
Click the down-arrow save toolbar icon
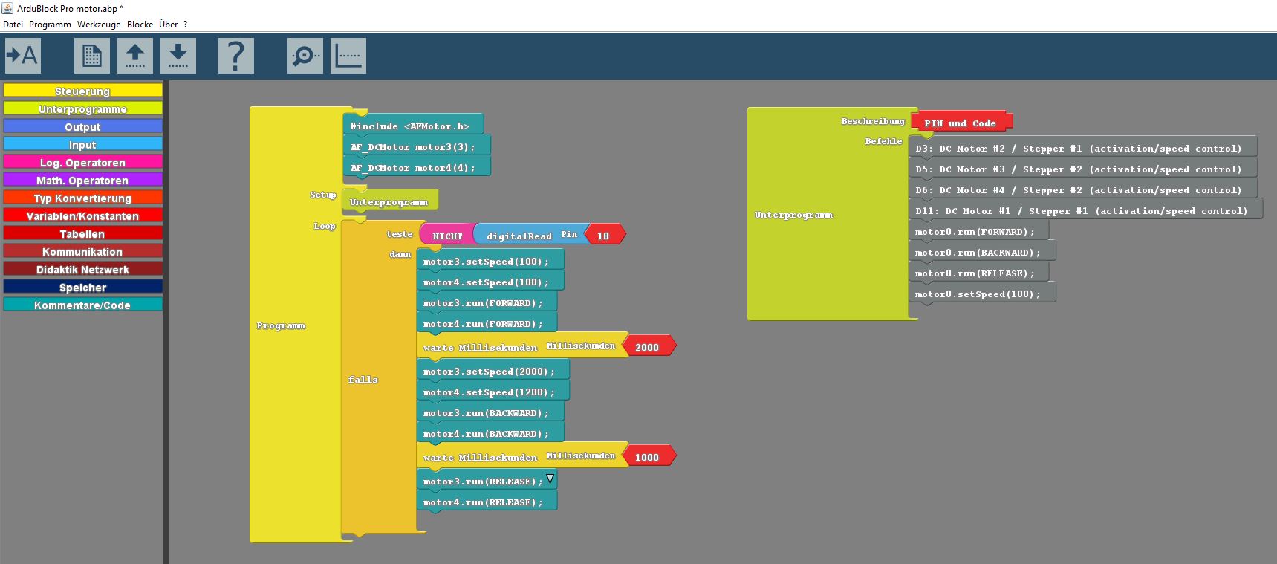[x=178, y=56]
